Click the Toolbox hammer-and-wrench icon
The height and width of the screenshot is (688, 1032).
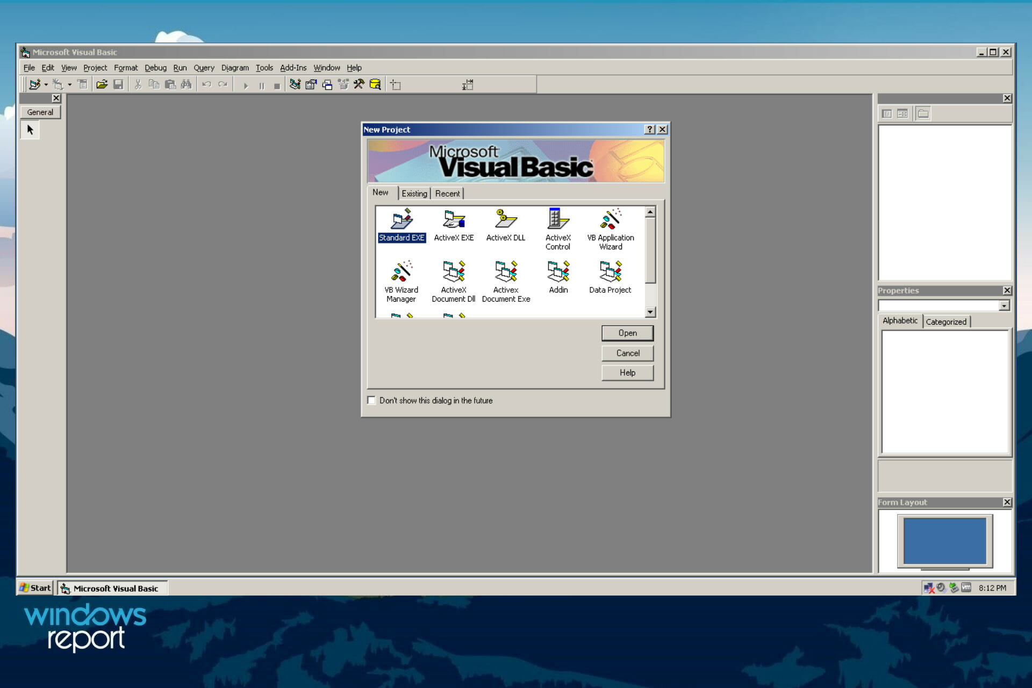pyautogui.click(x=359, y=84)
